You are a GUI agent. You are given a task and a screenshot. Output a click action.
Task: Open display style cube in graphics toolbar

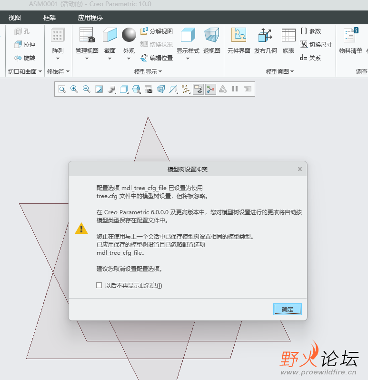124,89
